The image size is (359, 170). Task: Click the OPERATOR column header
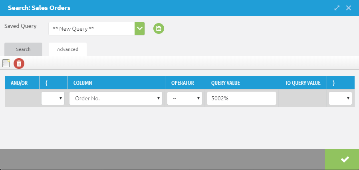click(182, 83)
